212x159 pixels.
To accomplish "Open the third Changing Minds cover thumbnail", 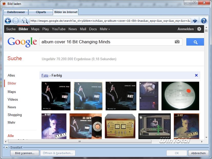I will click(121, 96).
